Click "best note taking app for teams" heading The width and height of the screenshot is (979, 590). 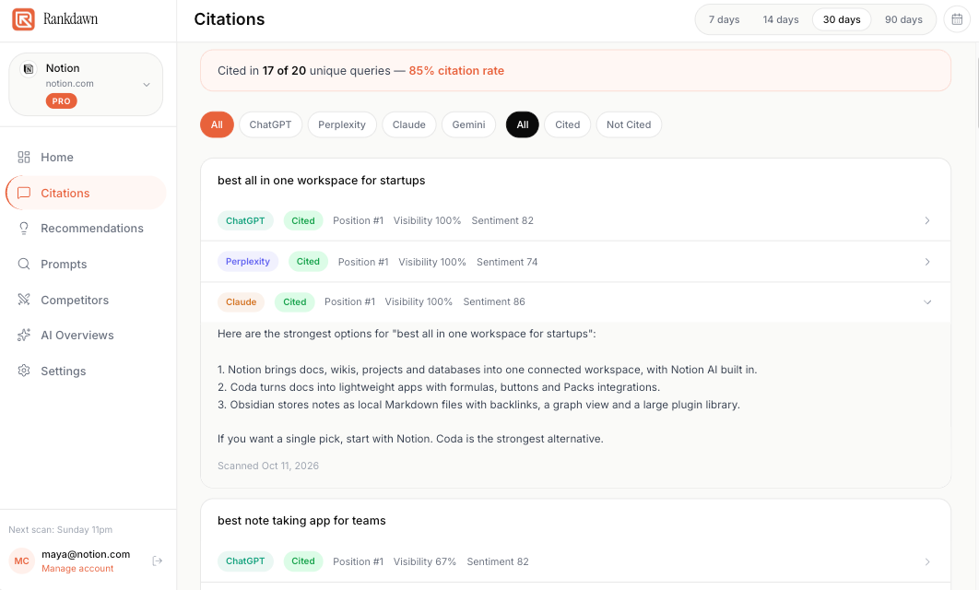301,521
